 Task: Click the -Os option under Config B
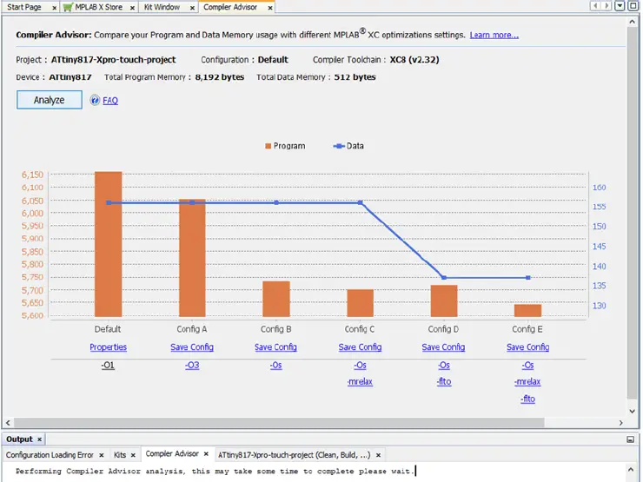[276, 365]
